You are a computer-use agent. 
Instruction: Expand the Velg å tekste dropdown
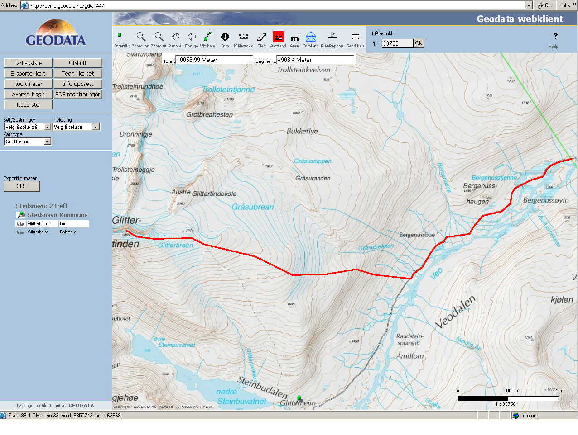[96, 128]
